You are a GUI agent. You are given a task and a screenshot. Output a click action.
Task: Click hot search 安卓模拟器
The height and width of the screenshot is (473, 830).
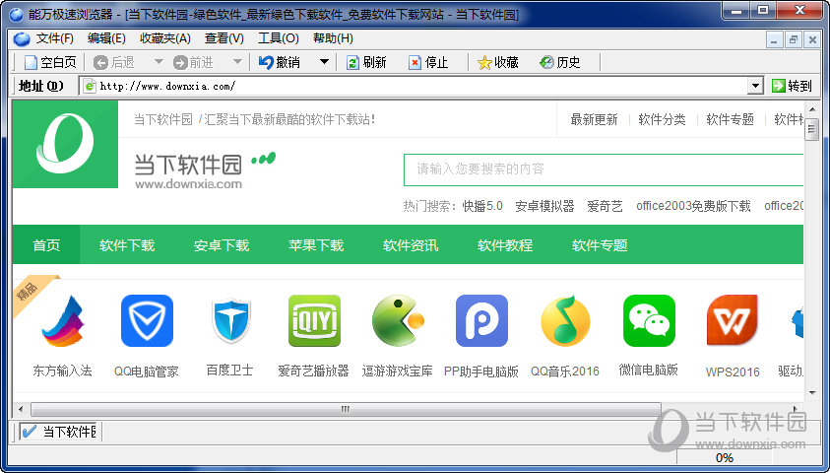click(x=544, y=206)
